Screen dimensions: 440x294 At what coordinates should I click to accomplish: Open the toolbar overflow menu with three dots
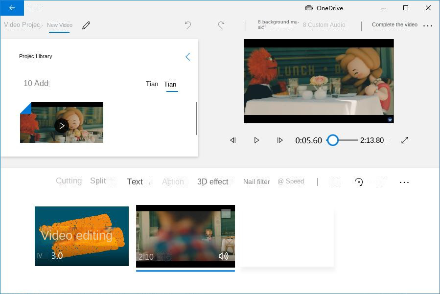tap(404, 182)
